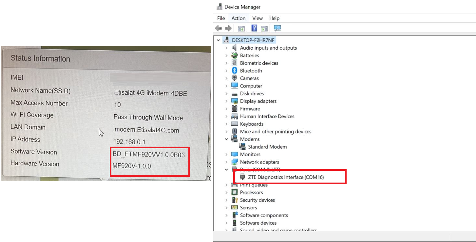Select the Monitors category icon
476x242 pixels.
pos(235,154)
